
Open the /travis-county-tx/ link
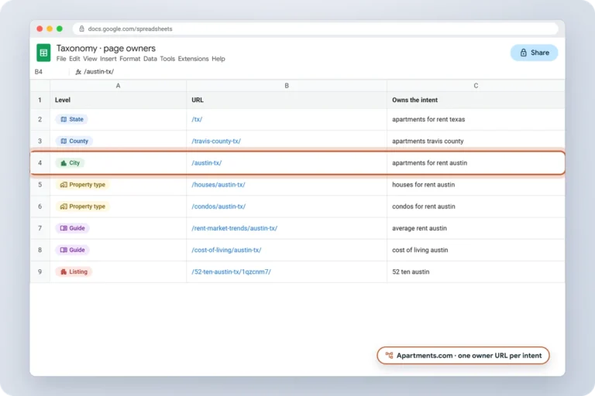coord(216,141)
